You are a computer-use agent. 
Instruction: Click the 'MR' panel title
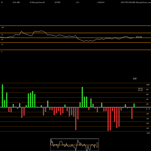135,79
